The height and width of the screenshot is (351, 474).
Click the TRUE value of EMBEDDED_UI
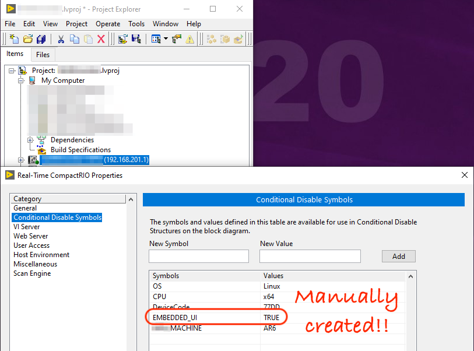point(272,317)
